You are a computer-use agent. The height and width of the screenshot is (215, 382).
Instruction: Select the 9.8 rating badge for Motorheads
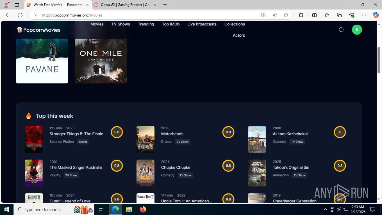(228, 132)
